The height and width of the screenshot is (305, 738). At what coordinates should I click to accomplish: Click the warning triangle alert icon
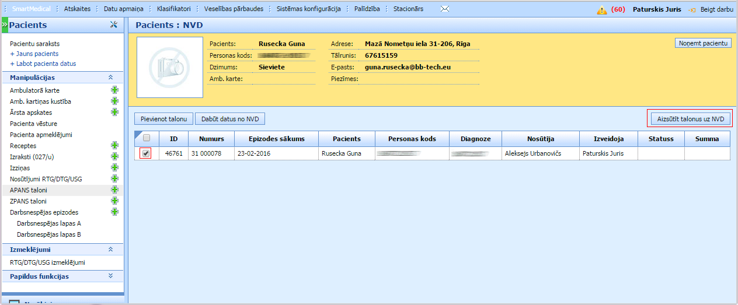coord(601,10)
